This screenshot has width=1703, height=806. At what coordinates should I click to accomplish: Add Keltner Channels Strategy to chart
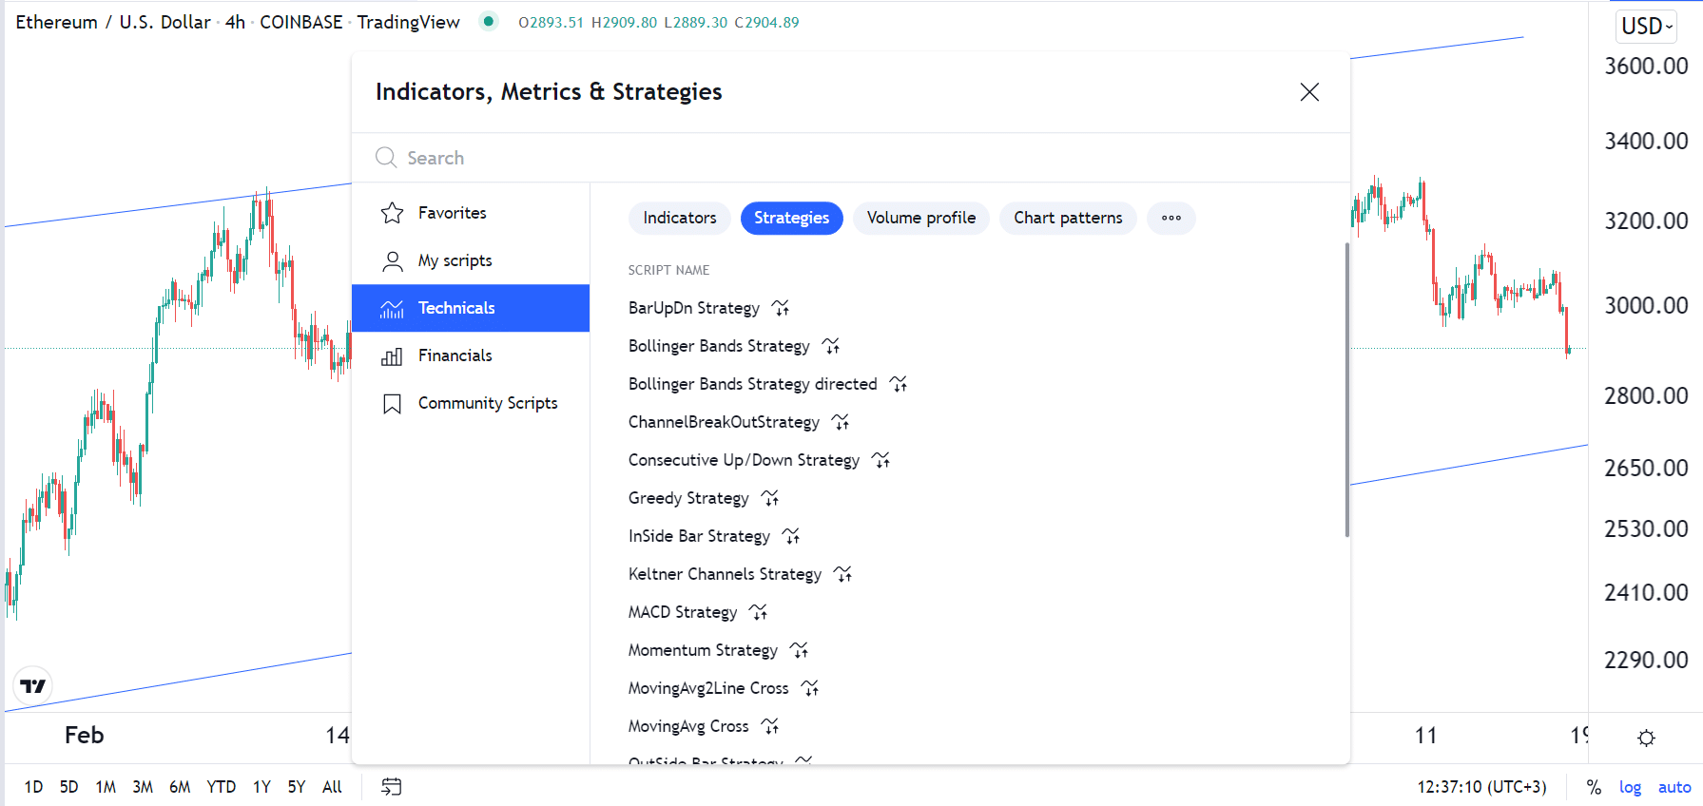point(725,574)
